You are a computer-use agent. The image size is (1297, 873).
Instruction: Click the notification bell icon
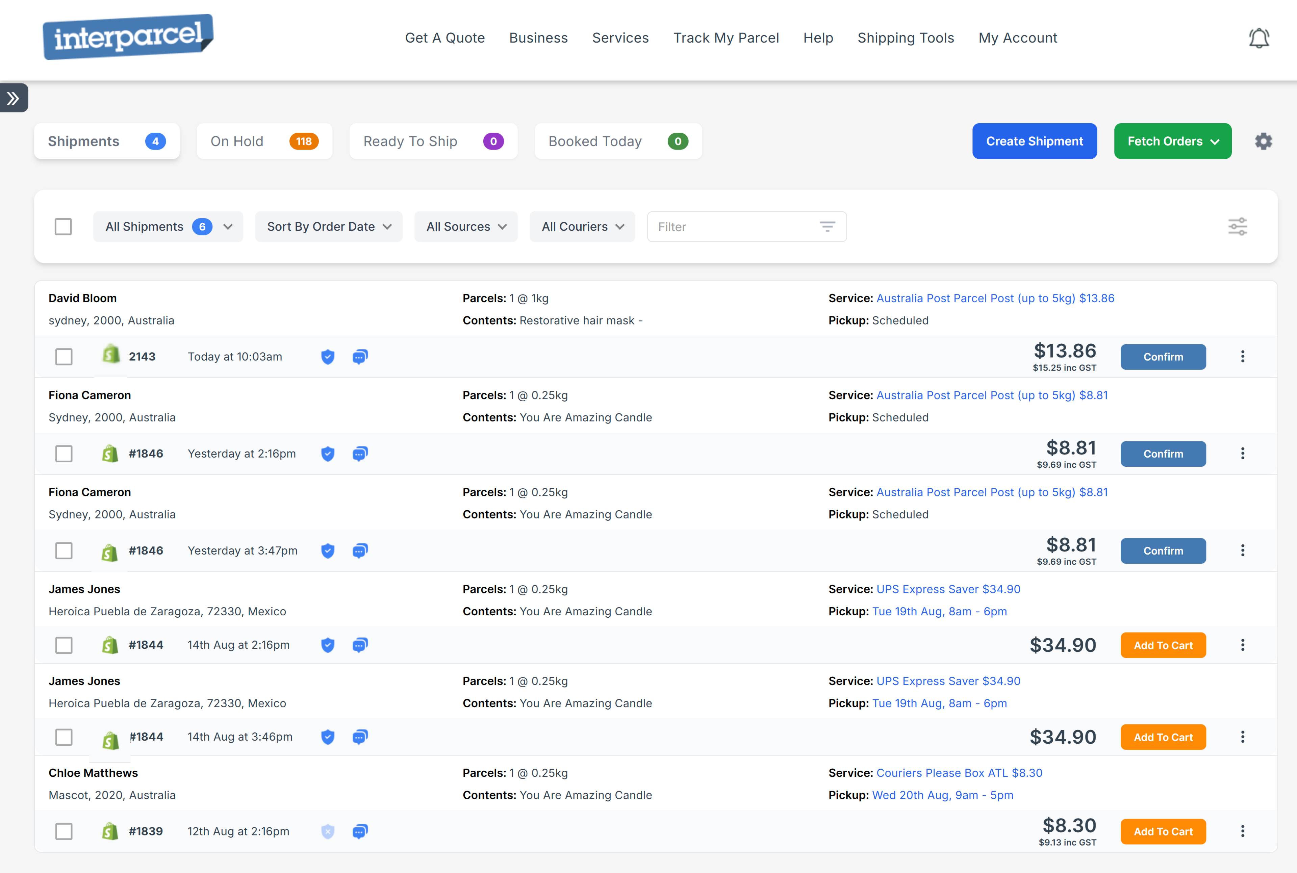click(x=1259, y=37)
